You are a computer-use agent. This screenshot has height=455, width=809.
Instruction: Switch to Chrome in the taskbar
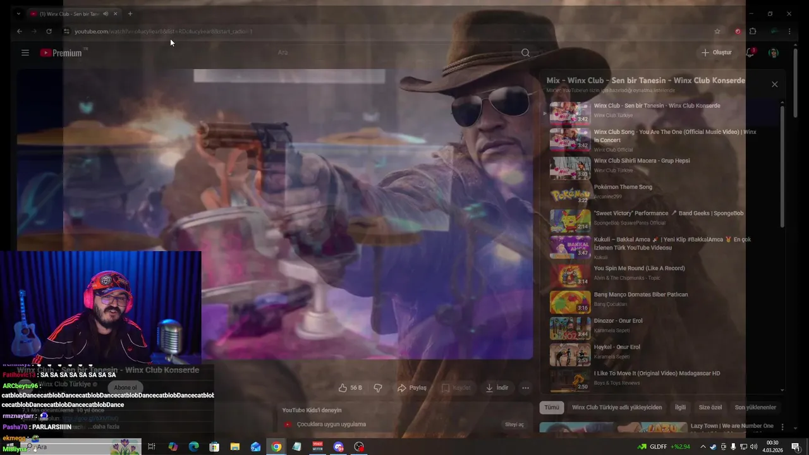click(x=276, y=447)
